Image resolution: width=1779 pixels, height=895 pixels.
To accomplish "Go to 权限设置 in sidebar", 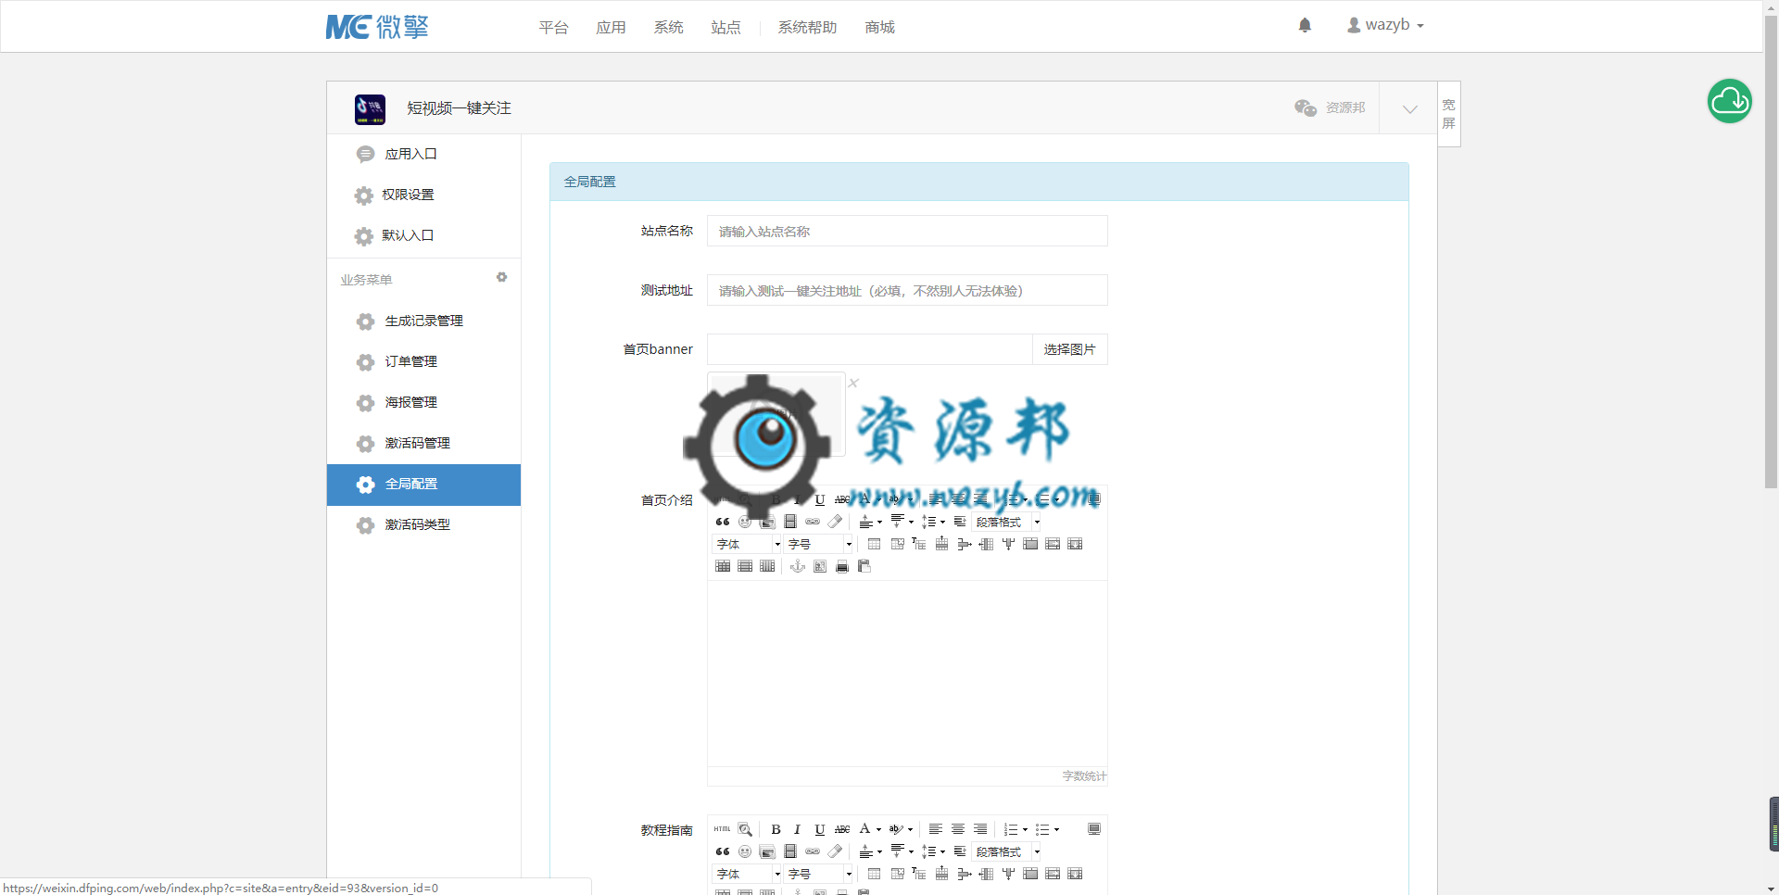I will pos(423,195).
